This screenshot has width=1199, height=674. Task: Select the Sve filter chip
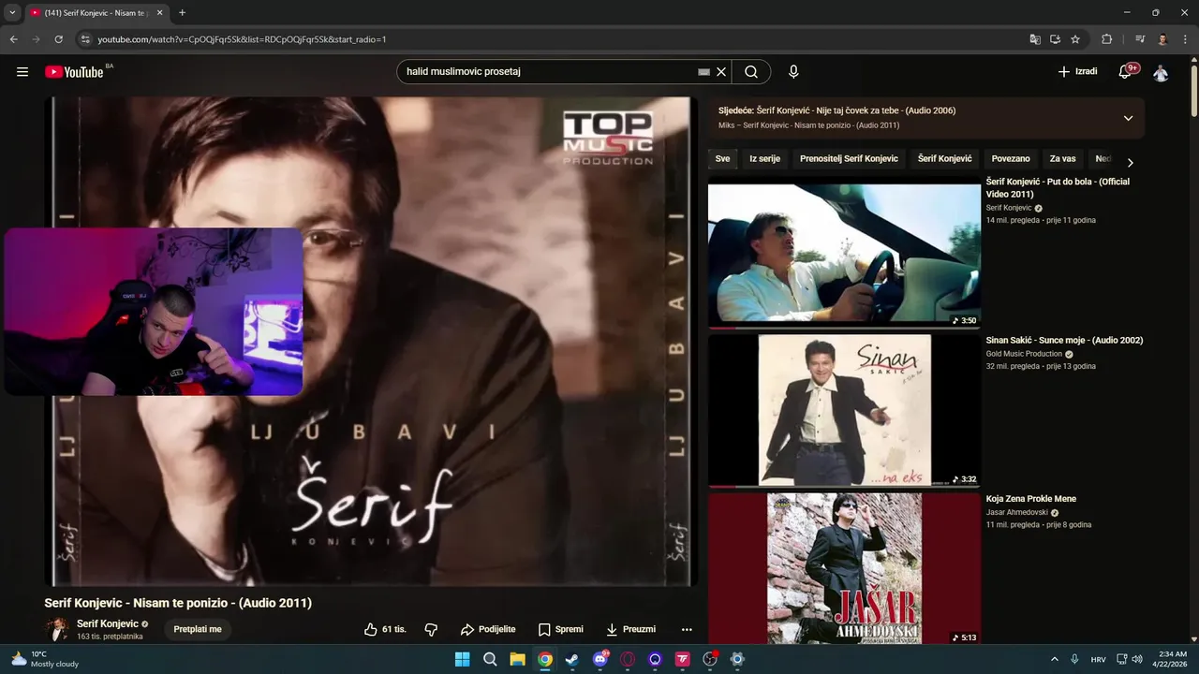(722, 159)
